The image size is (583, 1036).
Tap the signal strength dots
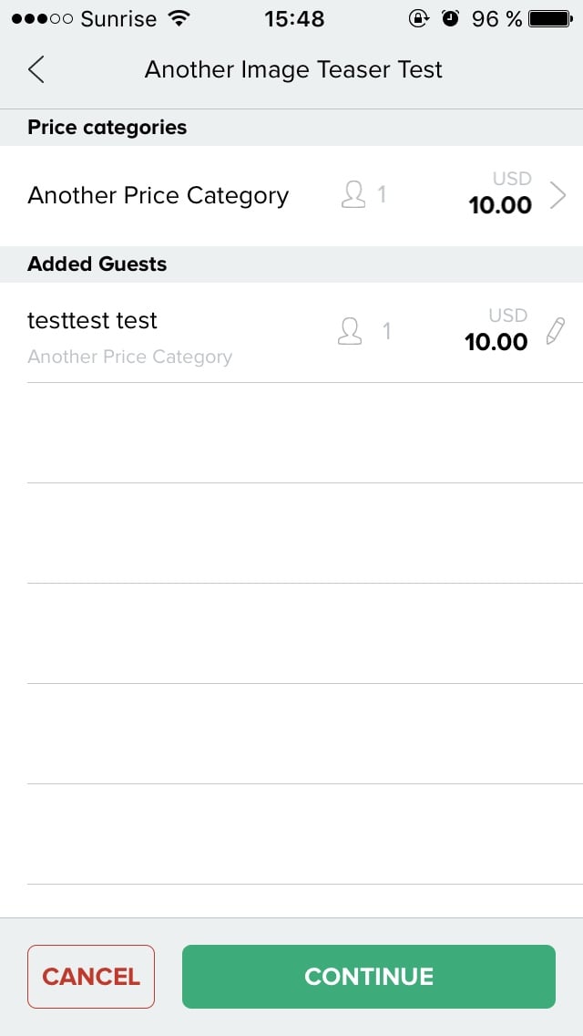click(42, 19)
